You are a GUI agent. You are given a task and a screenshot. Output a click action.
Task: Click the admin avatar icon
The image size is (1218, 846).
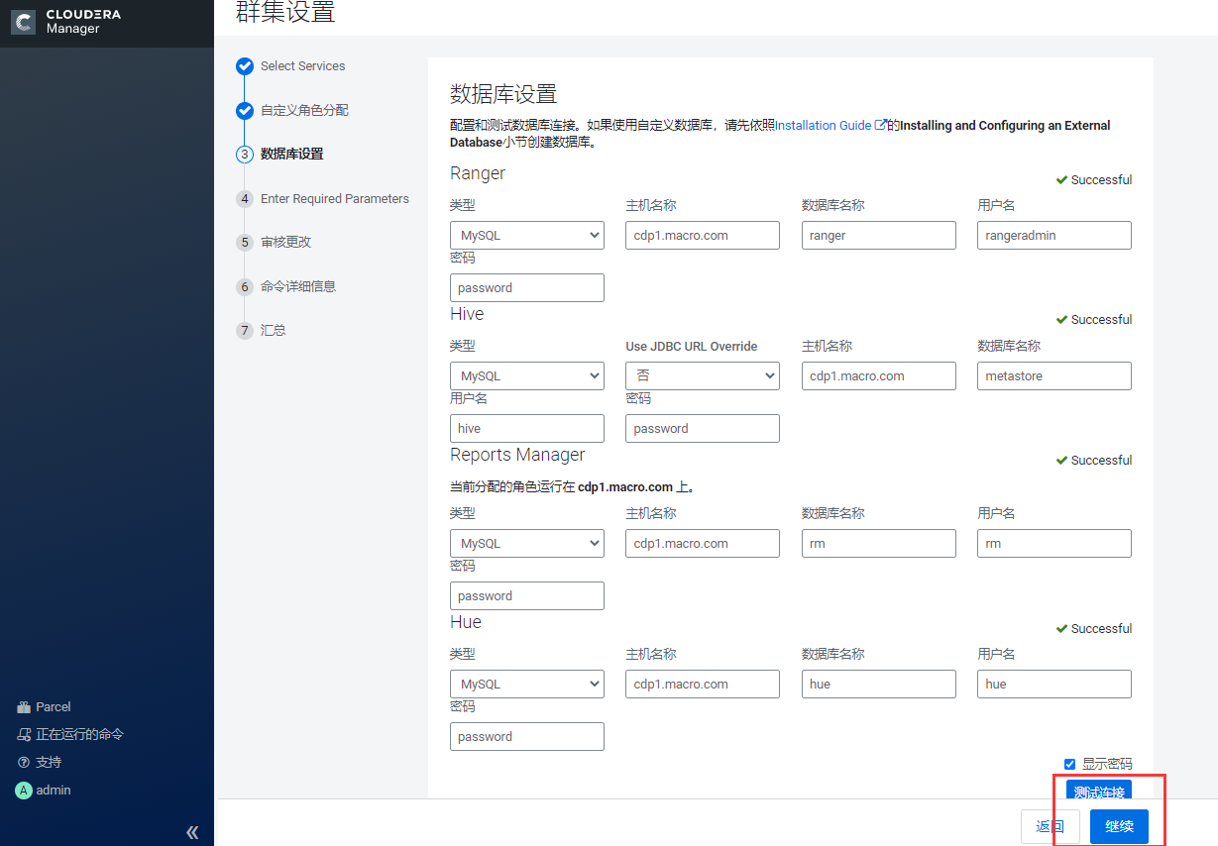24,791
